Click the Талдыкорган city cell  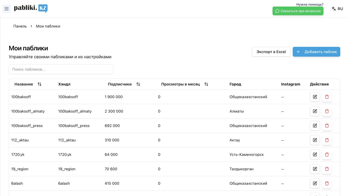tap(242, 169)
